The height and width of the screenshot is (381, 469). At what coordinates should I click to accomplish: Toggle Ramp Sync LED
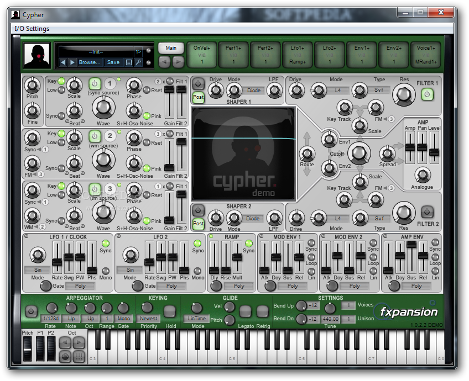pyautogui.click(x=248, y=243)
